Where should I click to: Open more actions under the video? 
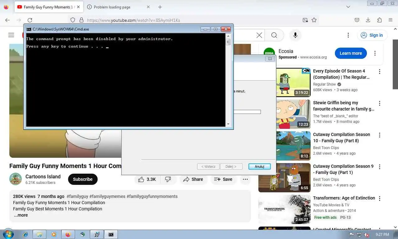click(245, 179)
